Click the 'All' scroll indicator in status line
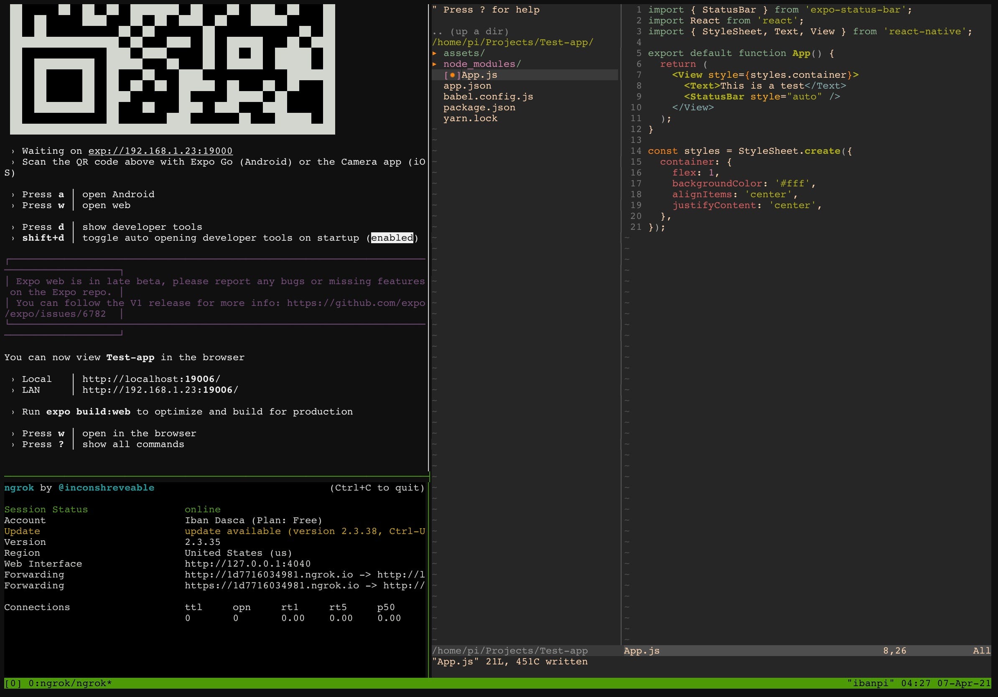 (981, 651)
